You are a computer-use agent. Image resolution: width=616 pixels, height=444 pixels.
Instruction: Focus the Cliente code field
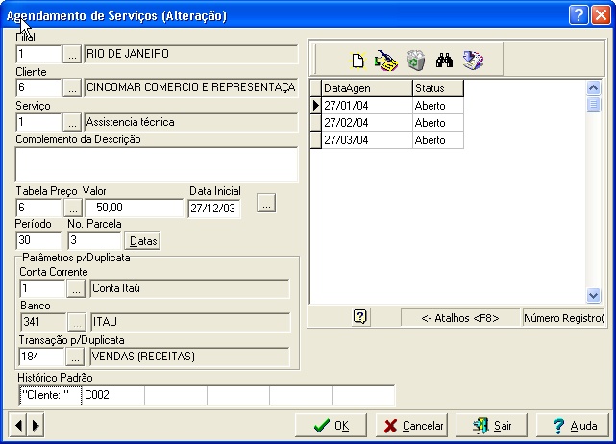coord(38,87)
